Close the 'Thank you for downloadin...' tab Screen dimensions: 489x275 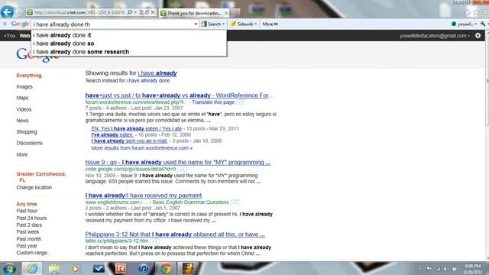[226, 13]
